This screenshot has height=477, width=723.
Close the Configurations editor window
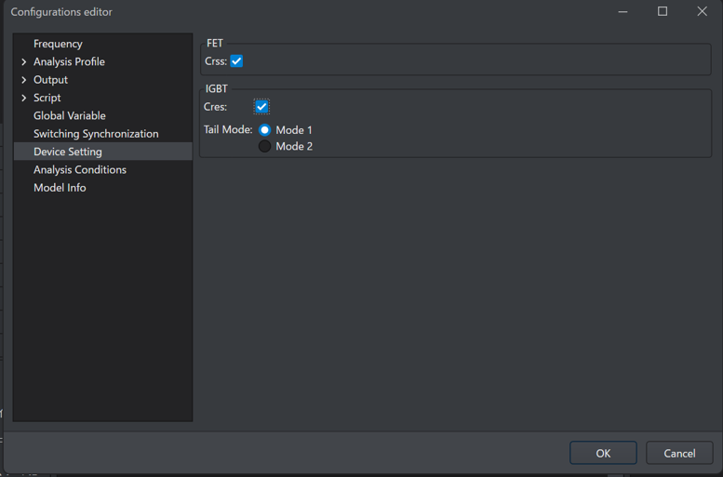coord(702,11)
